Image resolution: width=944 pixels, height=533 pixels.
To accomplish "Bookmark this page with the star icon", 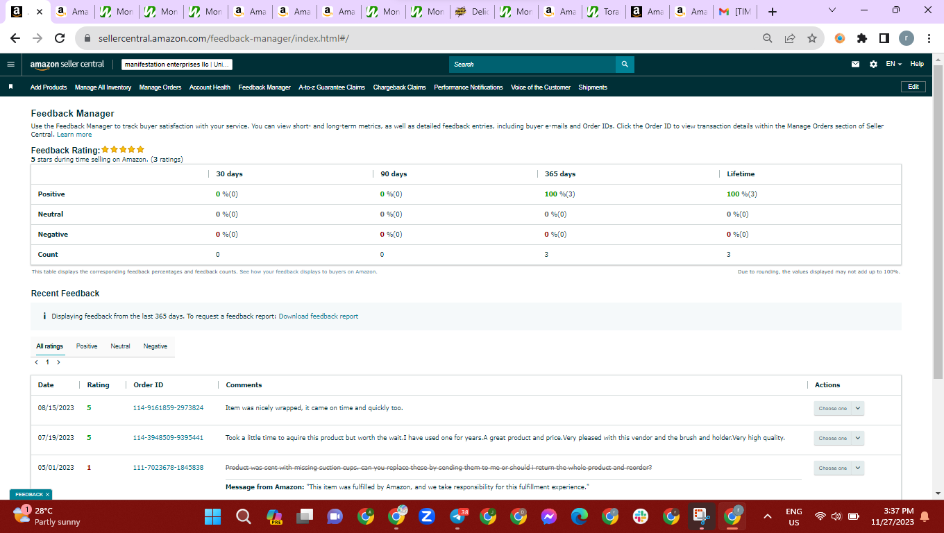I will click(812, 38).
